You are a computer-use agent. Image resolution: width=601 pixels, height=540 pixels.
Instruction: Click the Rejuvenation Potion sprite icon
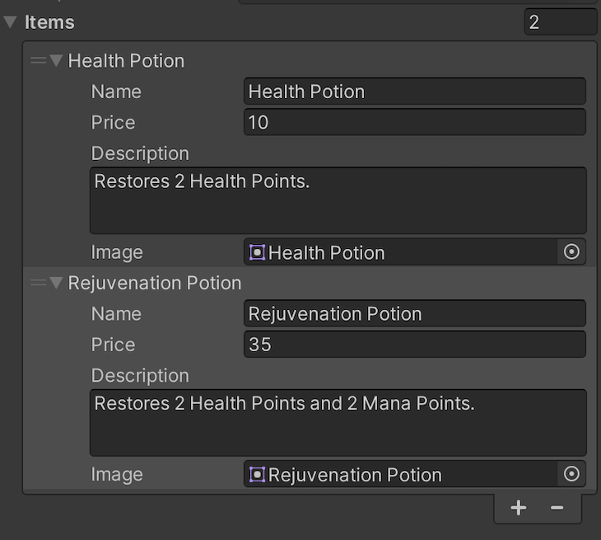point(257,474)
